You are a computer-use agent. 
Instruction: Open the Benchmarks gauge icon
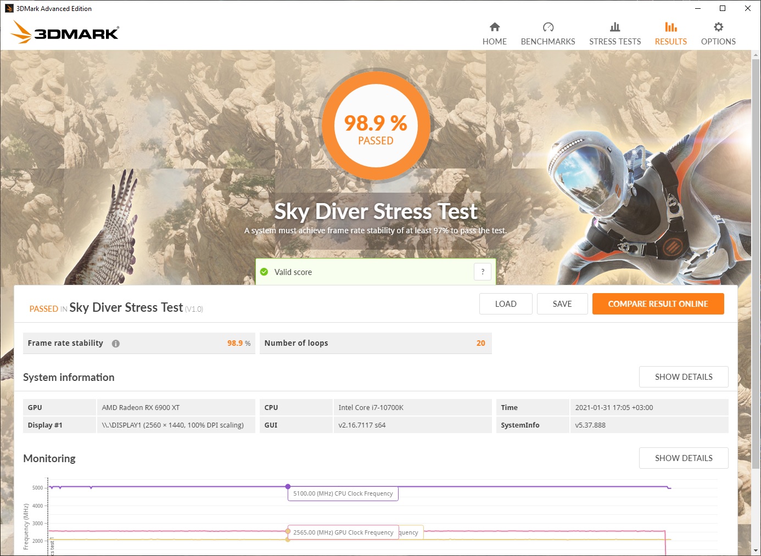[548, 27]
